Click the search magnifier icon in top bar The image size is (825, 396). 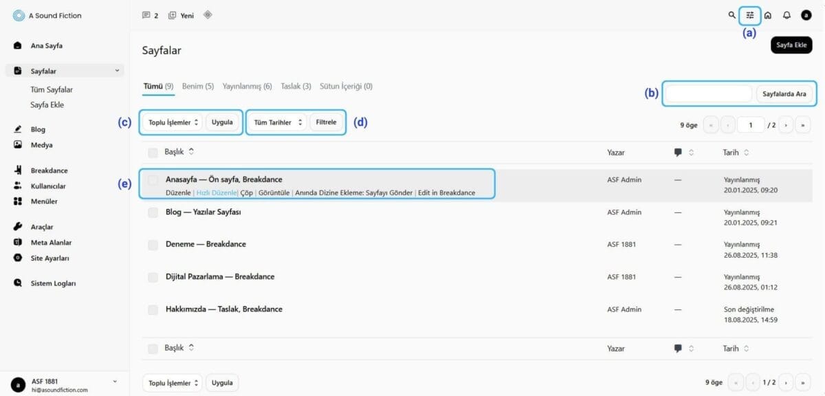click(x=732, y=15)
